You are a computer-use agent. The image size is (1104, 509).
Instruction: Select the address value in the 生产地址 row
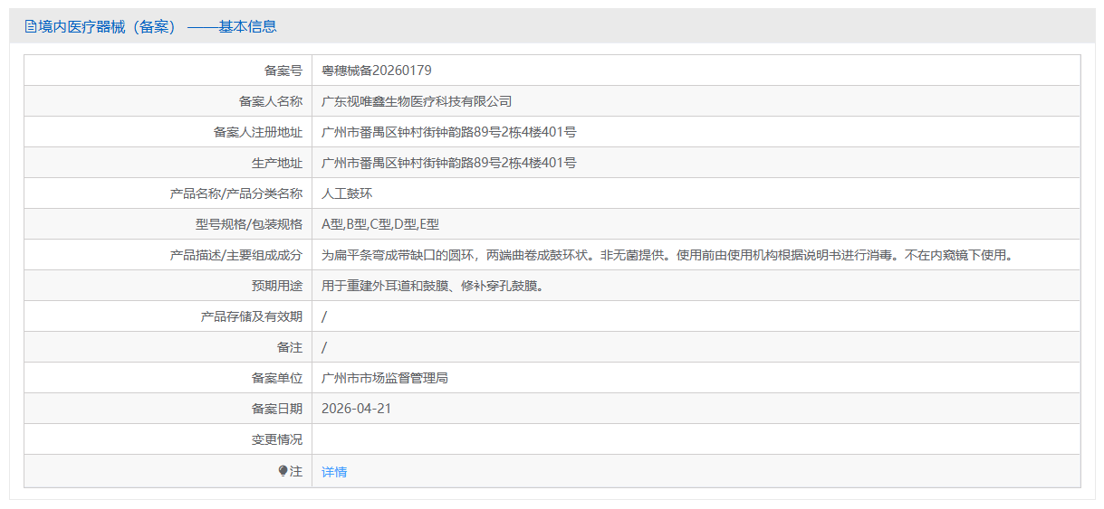[x=449, y=163]
